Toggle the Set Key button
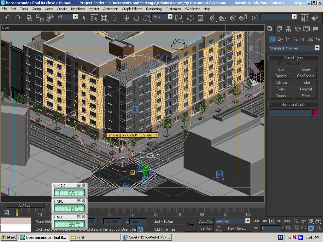 pos(206,228)
